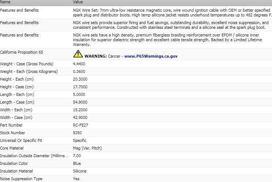Click the Value column header

78,2
